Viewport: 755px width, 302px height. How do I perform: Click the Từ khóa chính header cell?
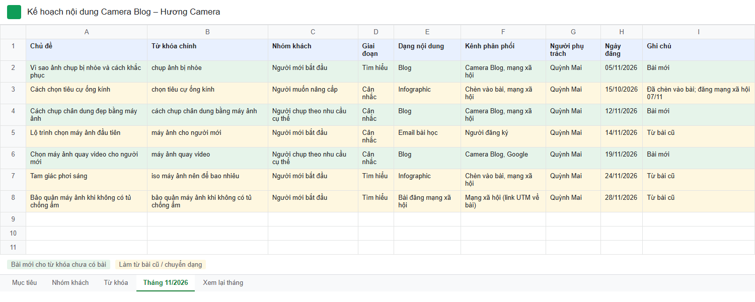click(x=208, y=50)
